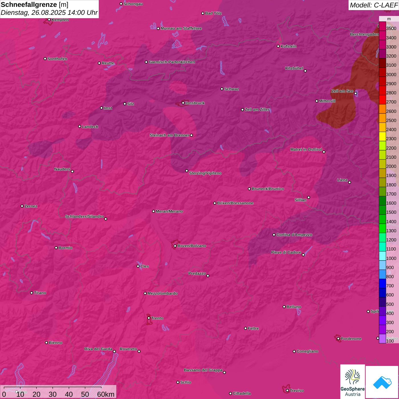This screenshot has width=399, height=399.
Task: Click the Schlanders/Silandro label
Action: [x=84, y=216]
